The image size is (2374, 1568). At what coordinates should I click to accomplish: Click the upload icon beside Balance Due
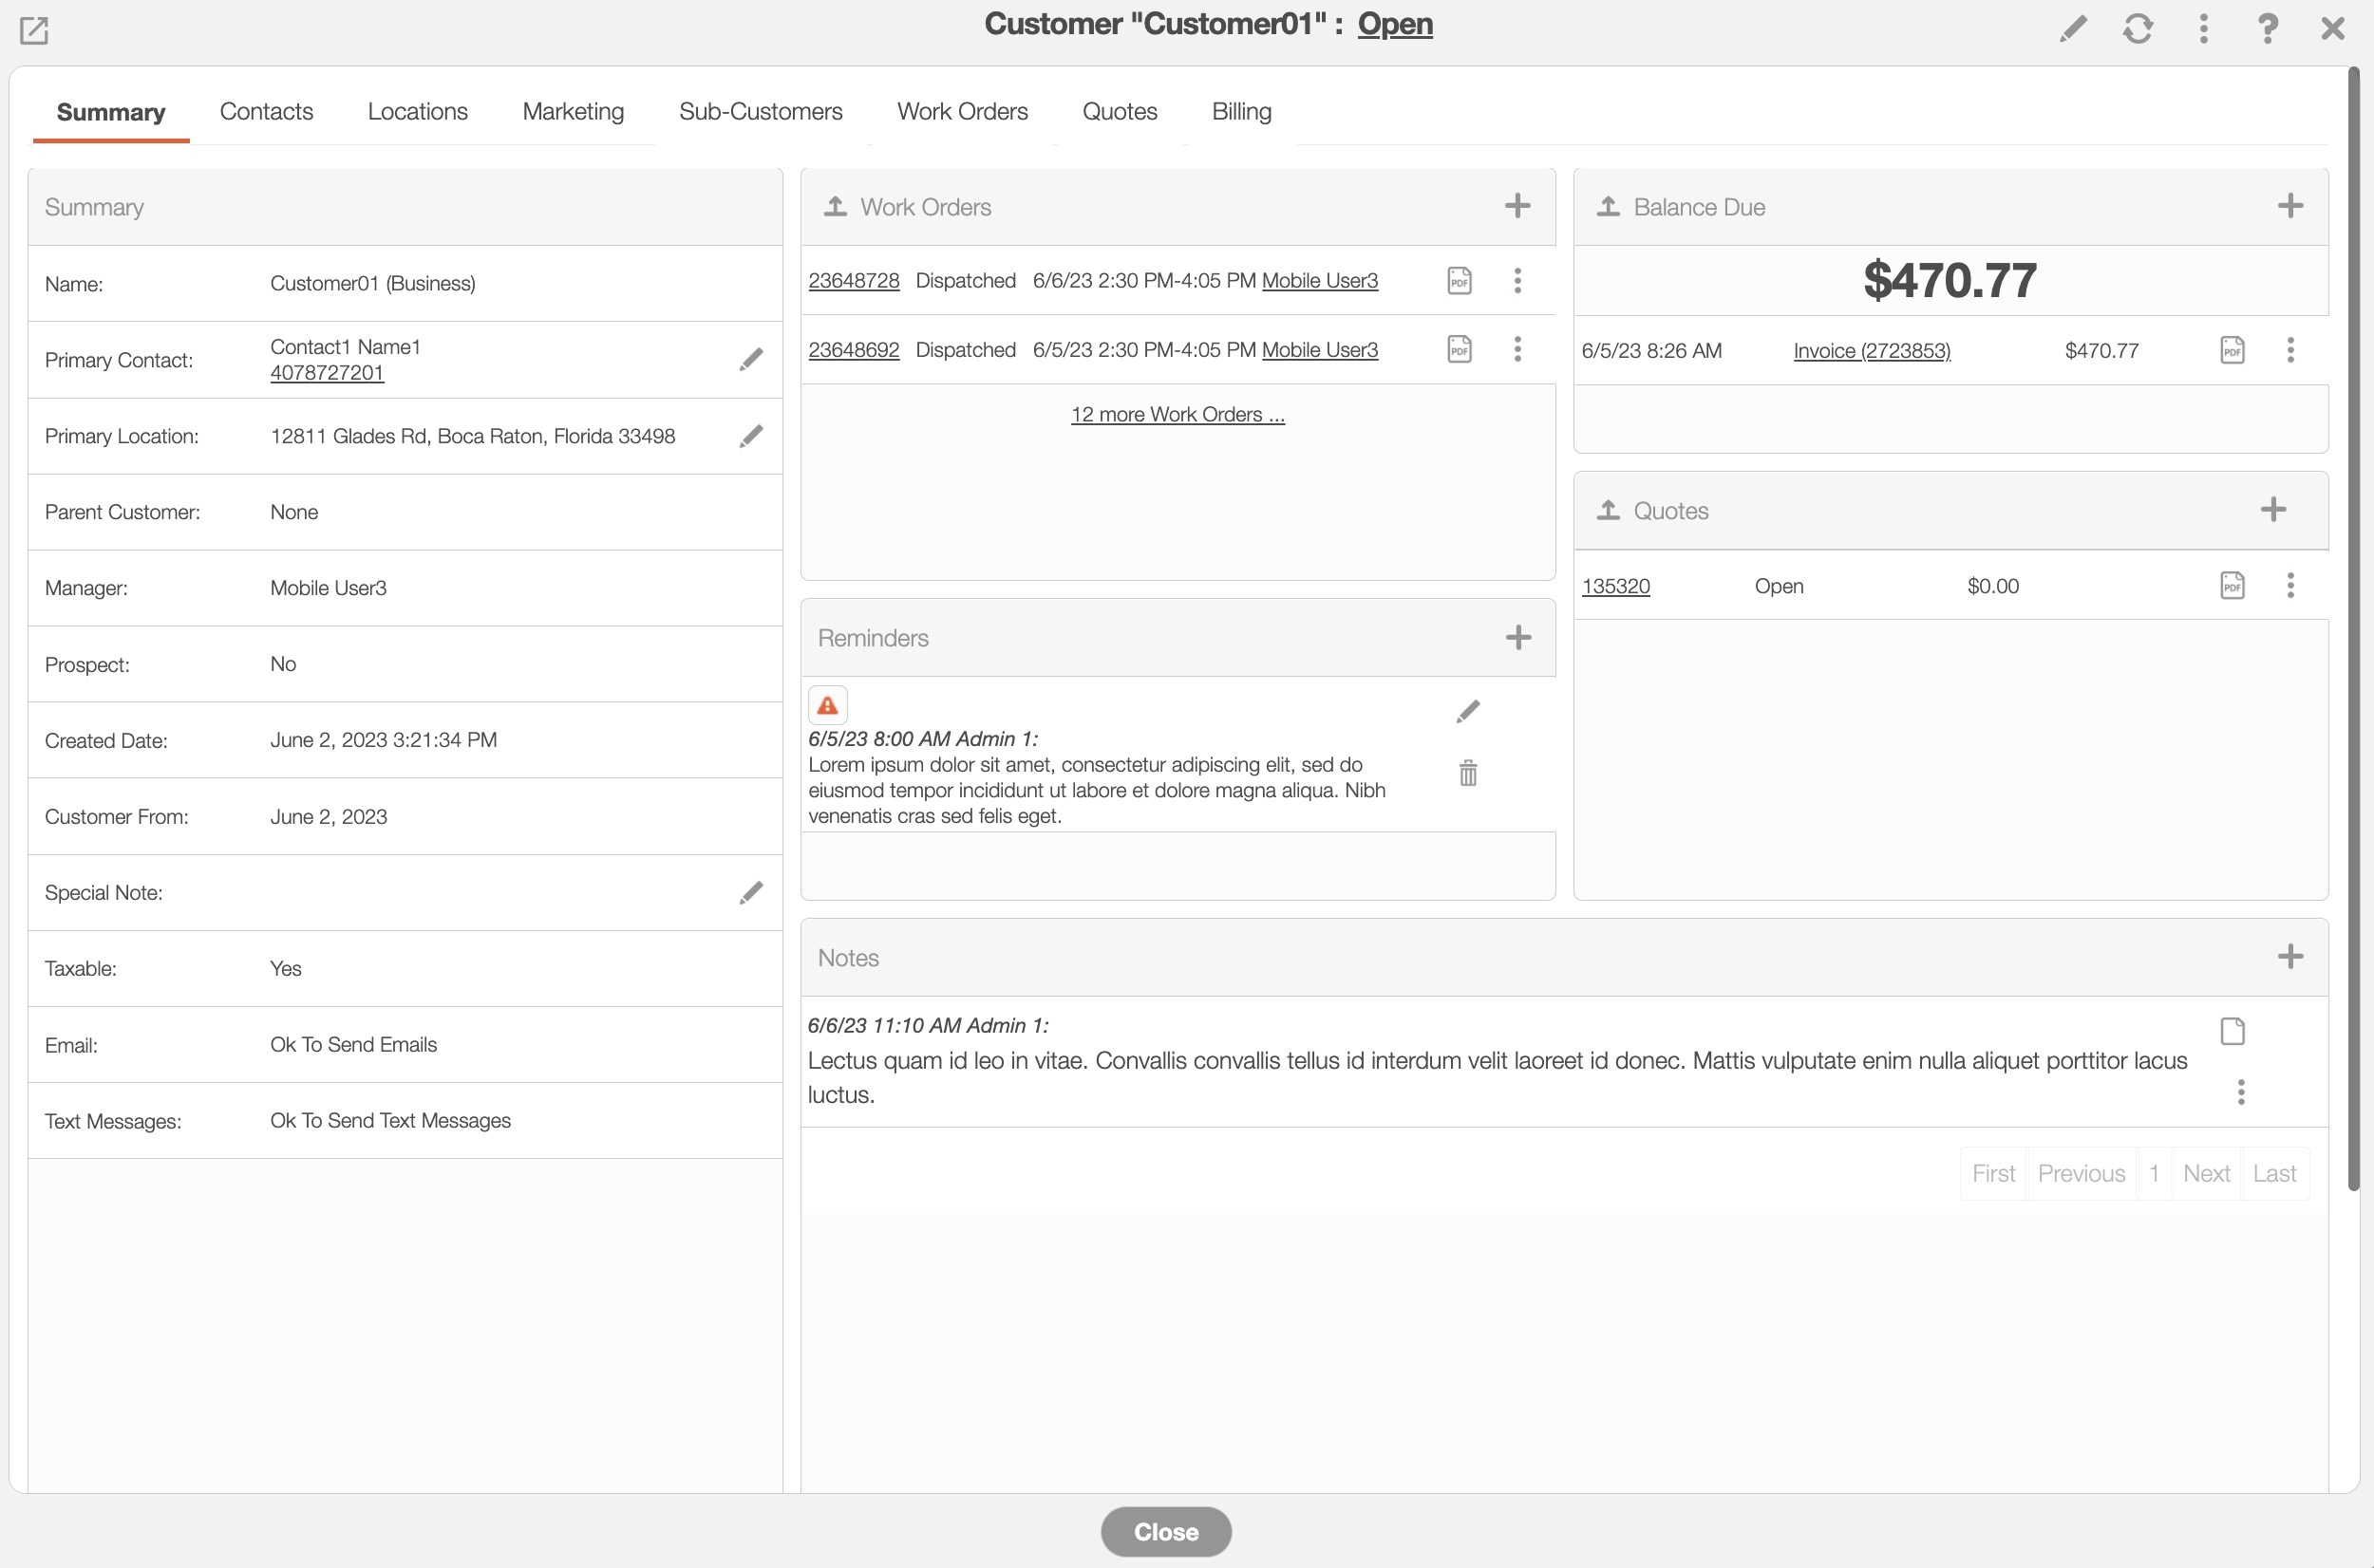click(1608, 206)
